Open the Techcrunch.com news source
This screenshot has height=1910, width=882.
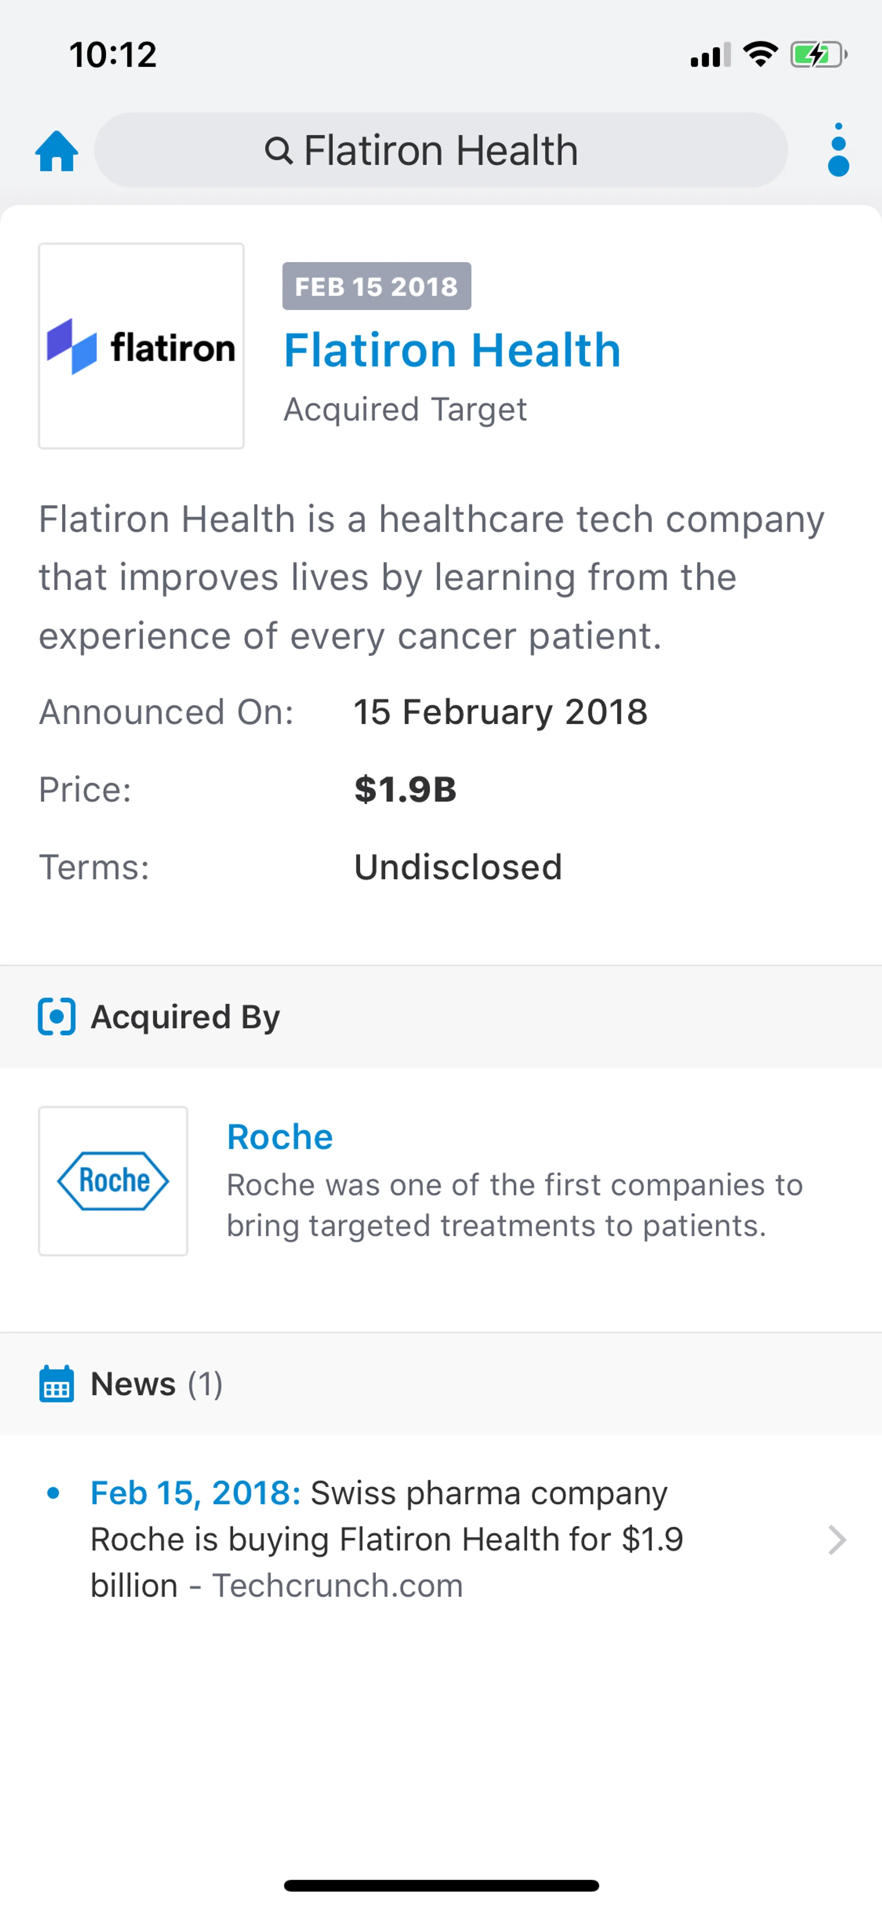point(338,1585)
